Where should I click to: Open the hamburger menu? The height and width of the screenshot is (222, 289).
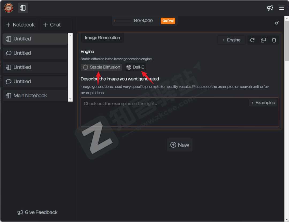pyautogui.click(x=282, y=8)
